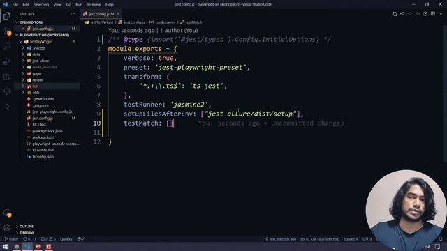Viewport: 447px width, 251px height.
Task: Expand the node_modules folder
Action: pyautogui.click(x=45, y=67)
